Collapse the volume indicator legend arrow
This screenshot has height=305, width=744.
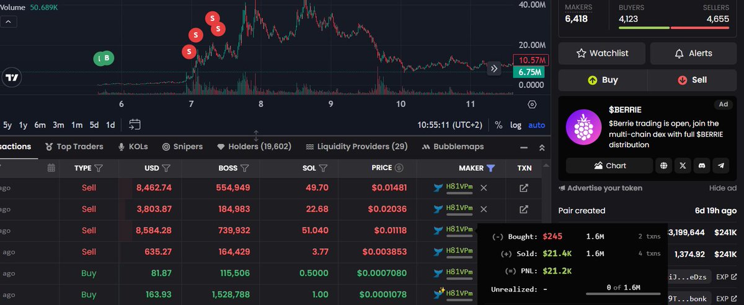[x=9, y=22]
